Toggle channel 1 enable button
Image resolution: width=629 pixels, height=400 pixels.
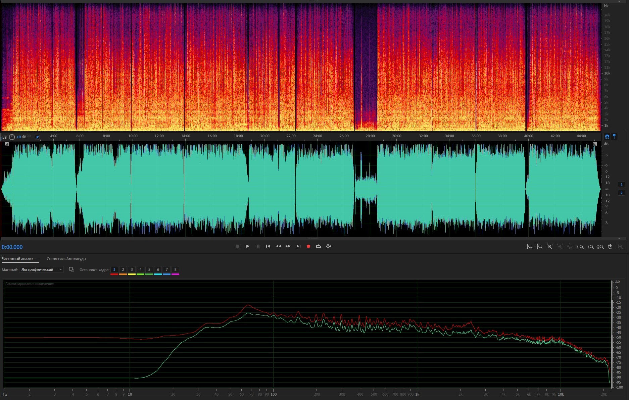pyautogui.click(x=621, y=184)
